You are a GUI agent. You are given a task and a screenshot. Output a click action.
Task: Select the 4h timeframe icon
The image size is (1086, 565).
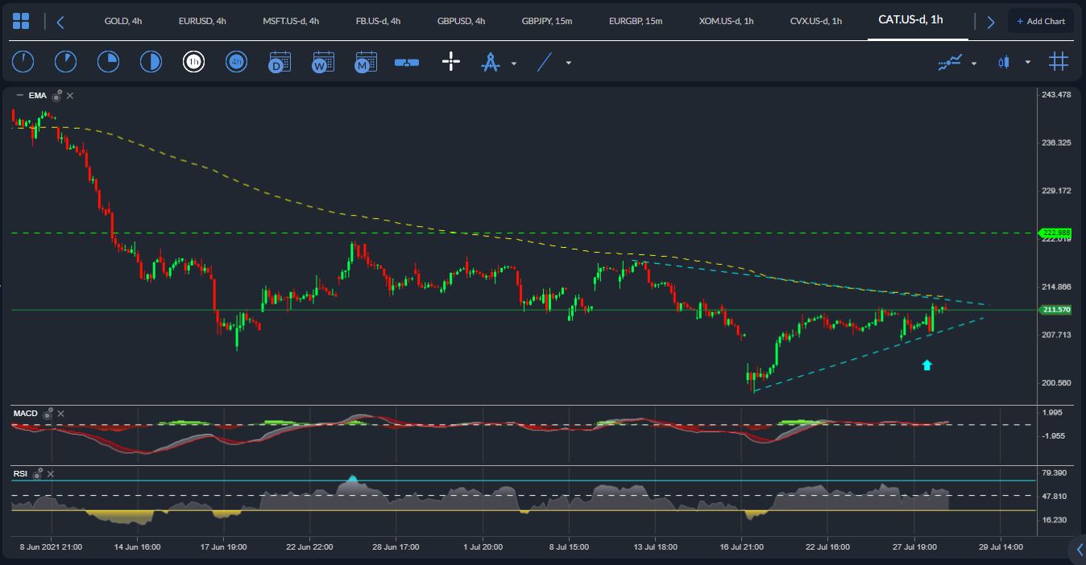pos(236,61)
